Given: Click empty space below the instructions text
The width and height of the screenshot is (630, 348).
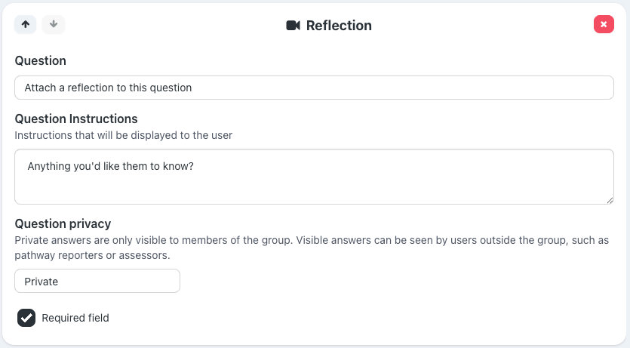Looking at the screenshot, I should [x=314, y=189].
